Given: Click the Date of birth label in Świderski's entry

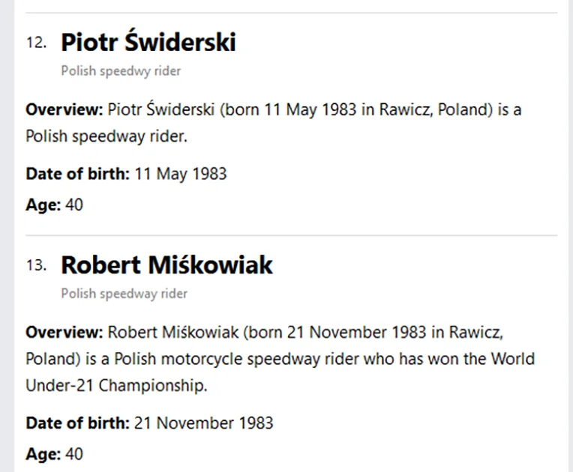Looking at the screenshot, I should pos(78,173).
